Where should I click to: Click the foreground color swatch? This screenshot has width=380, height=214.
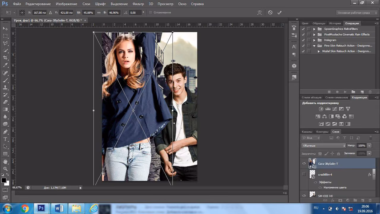(x=4, y=180)
